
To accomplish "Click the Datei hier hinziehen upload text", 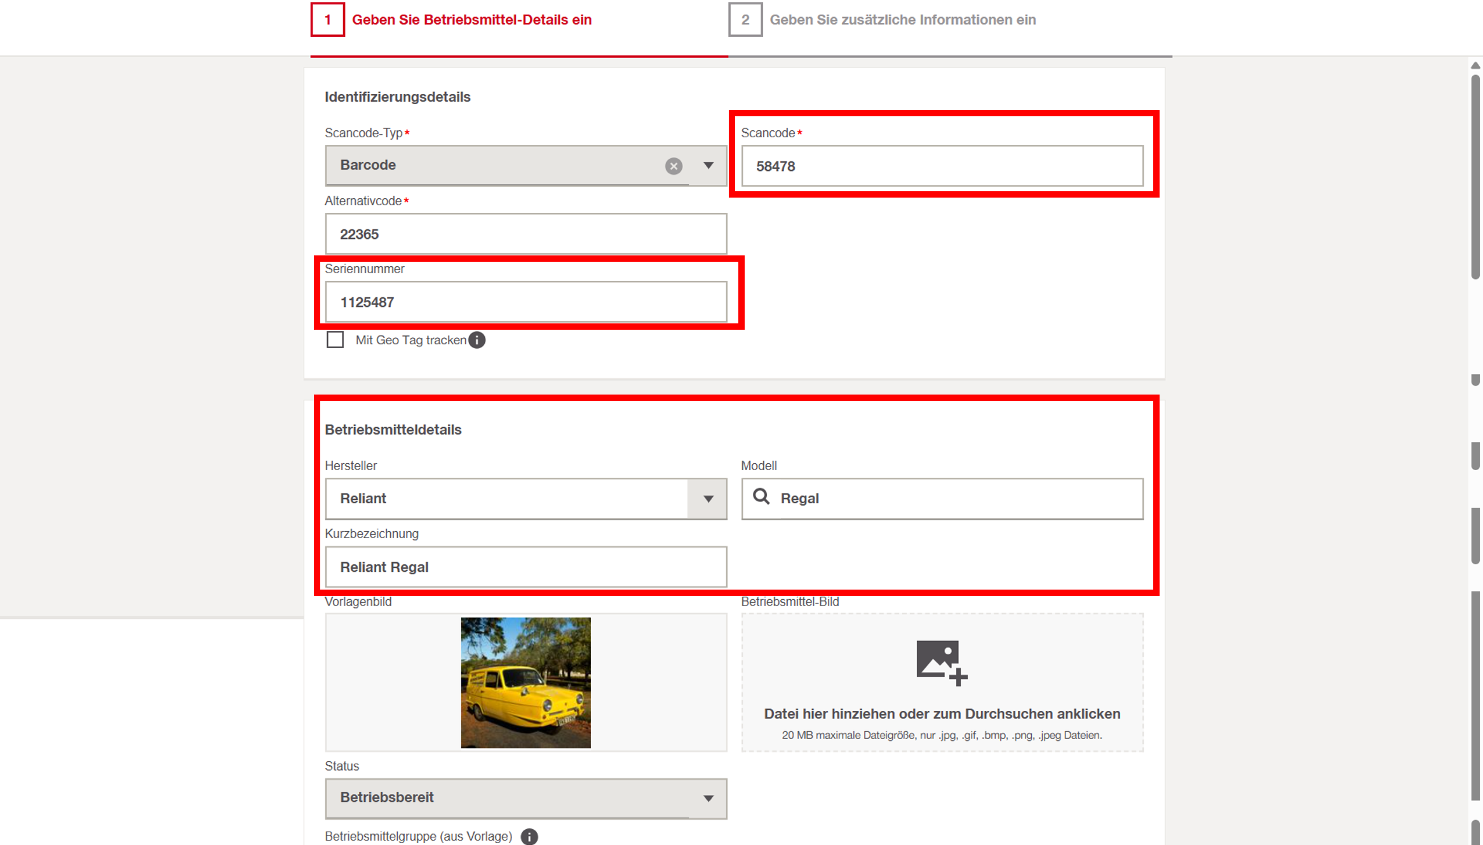I will point(942,713).
